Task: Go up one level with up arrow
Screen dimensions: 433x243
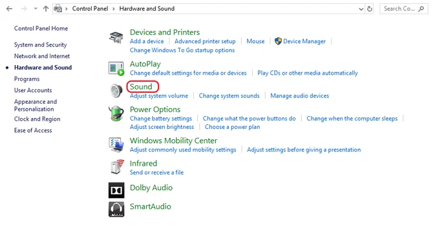Action: click(x=46, y=9)
